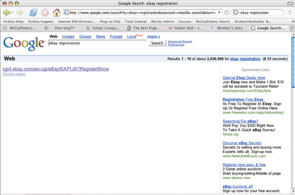Image resolution: width=295 pixels, height=195 pixels.
Task: Switch to the Yahoo! Mail tab
Action: click(186, 28)
